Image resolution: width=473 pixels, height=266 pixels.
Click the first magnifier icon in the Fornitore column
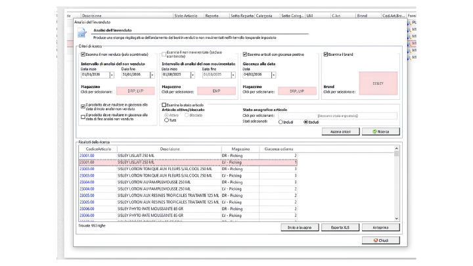(x=409, y=23)
